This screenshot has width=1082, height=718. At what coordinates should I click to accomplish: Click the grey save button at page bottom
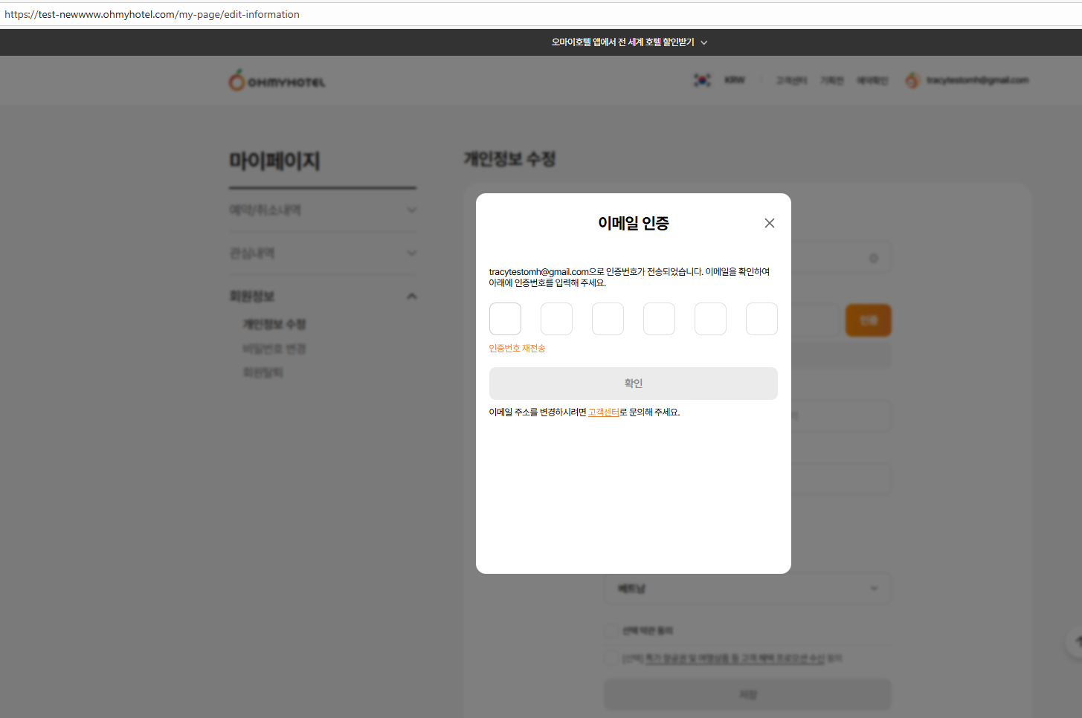(x=748, y=695)
